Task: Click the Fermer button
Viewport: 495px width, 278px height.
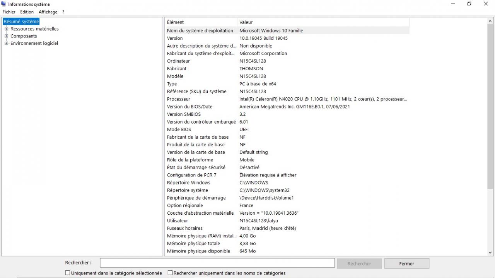Action: 407,264
